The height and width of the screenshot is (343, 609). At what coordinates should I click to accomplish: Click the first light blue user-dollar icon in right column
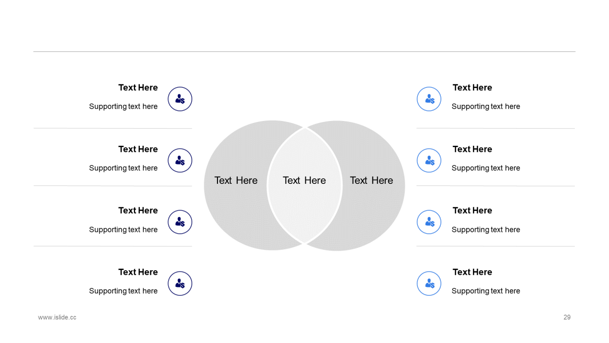[x=429, y=99]
